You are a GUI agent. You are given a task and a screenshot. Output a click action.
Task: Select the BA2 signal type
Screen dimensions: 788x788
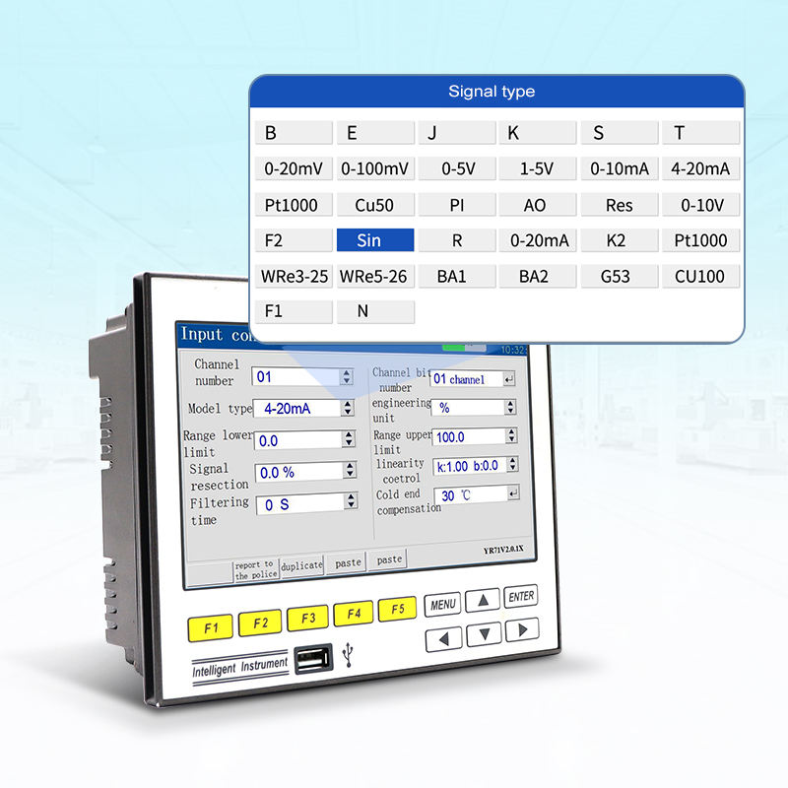click(538, 276)
